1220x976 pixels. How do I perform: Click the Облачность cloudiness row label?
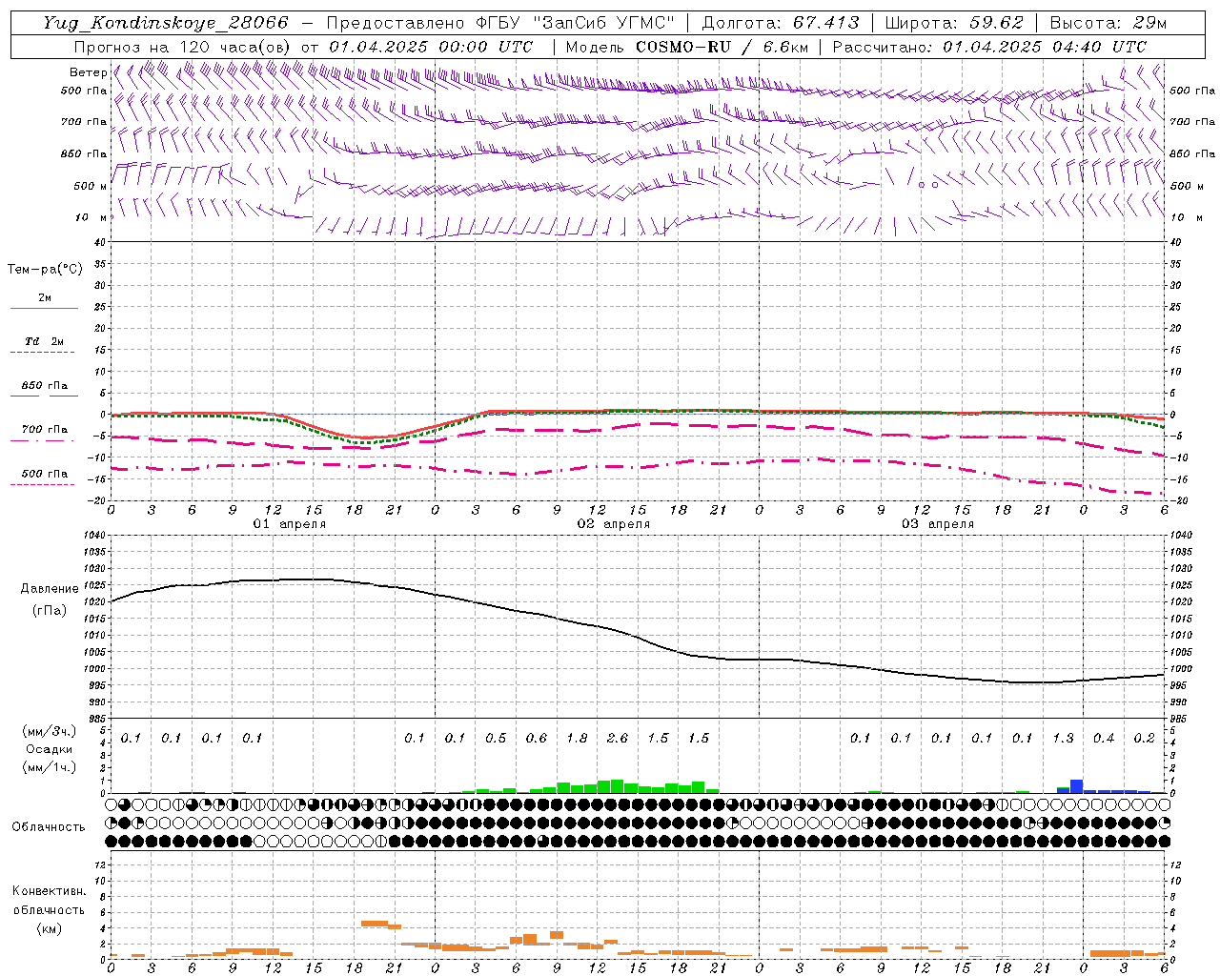(49, 826)
